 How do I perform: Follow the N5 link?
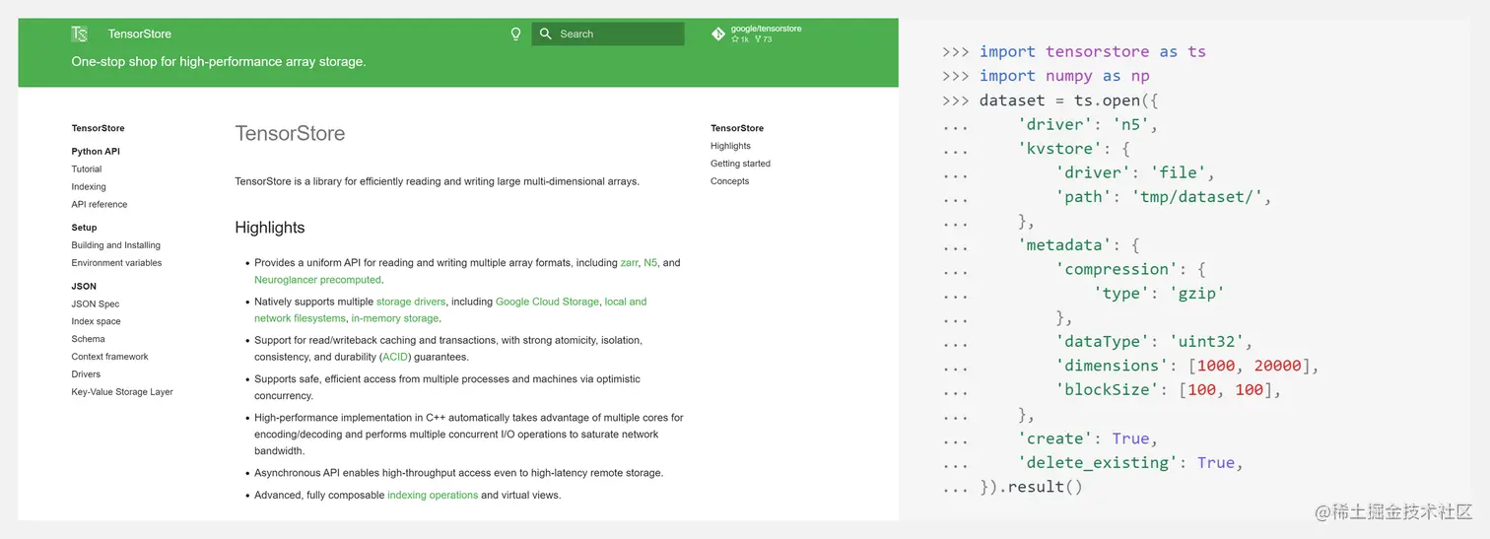[650, 263]
